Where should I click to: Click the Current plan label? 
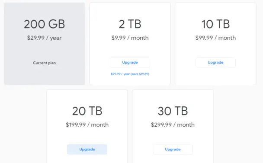45,63
